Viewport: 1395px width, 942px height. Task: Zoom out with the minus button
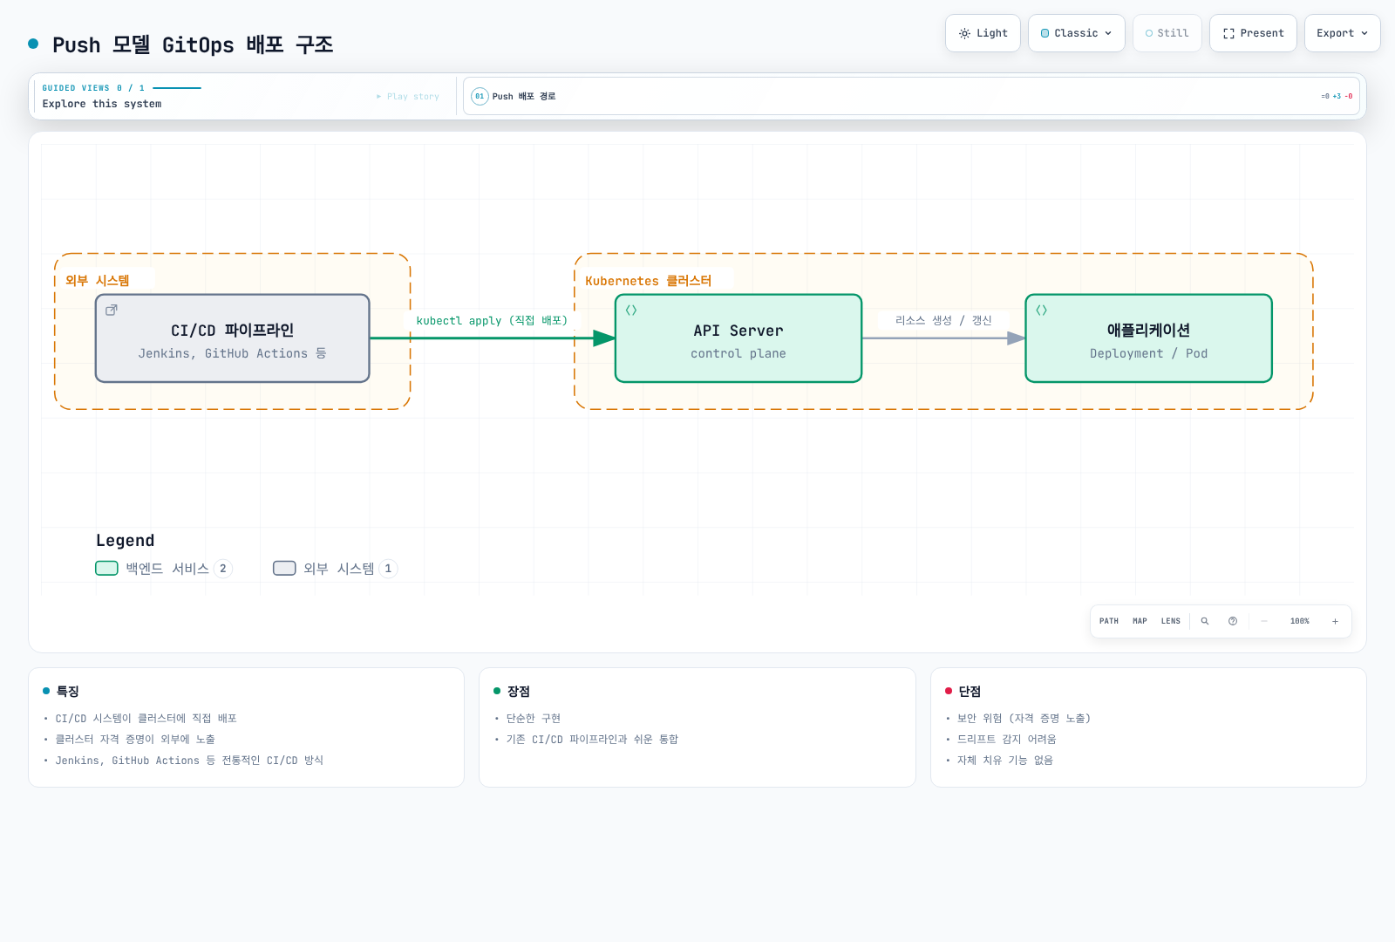click(1264, 621)
